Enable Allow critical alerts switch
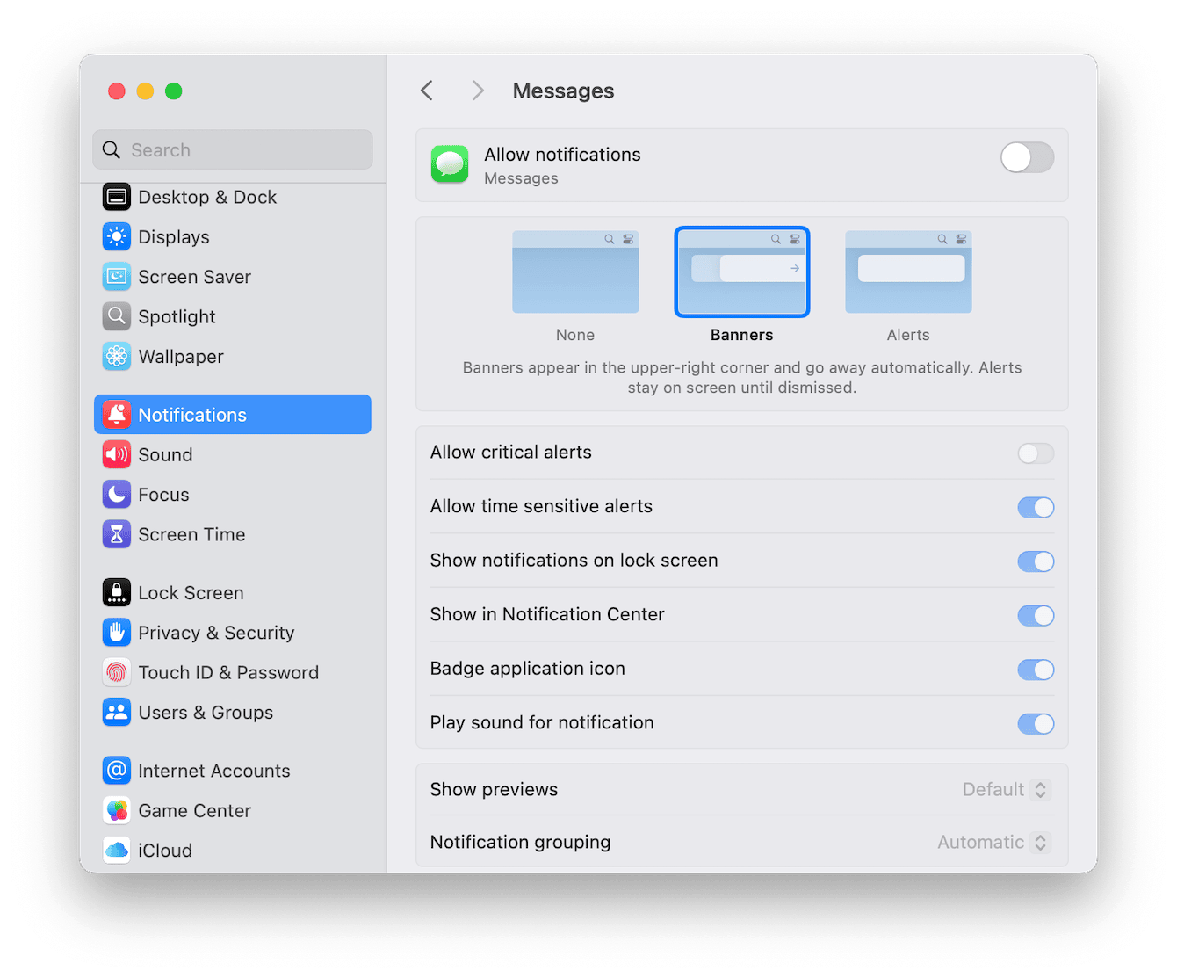 1036,453
